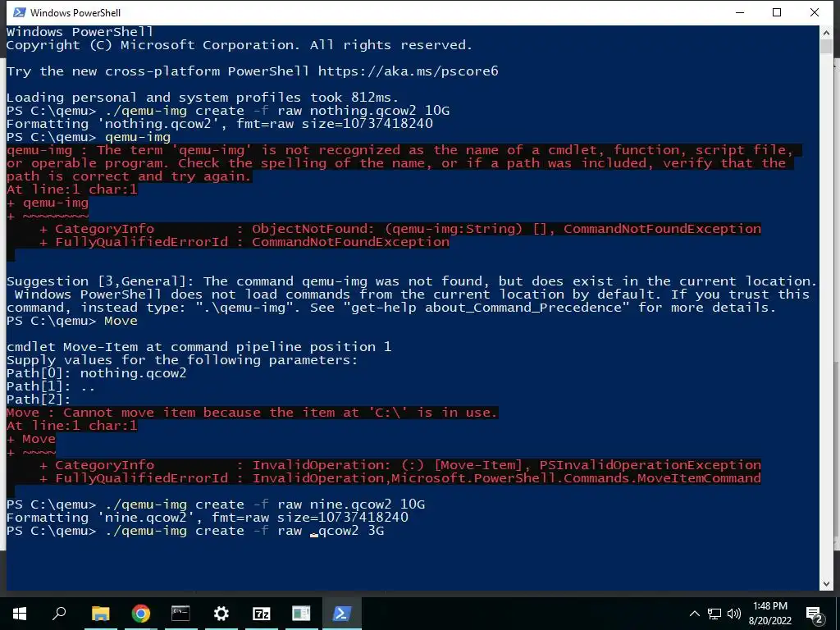840x630 pixels.
Task: Open the Windows Start menu
Action: pyautogui.click(x=20, y=614)
